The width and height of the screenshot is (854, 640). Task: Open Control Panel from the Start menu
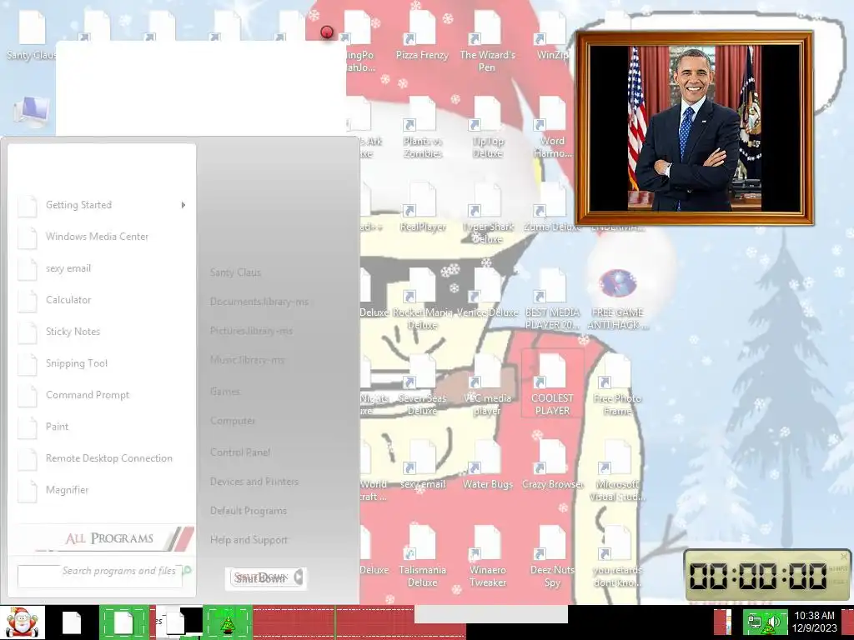click(x=240, y=452)
